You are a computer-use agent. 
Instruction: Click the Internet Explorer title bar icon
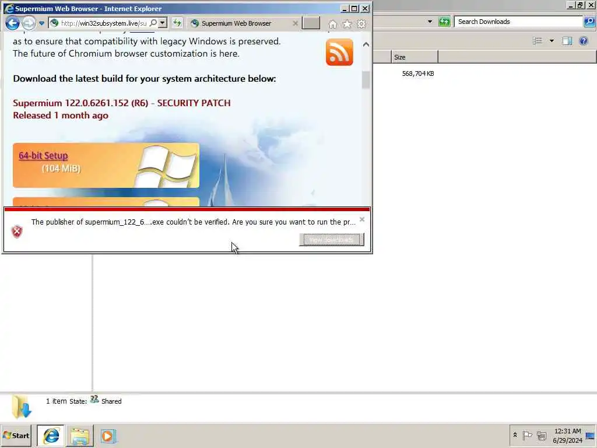pos(8,8)
